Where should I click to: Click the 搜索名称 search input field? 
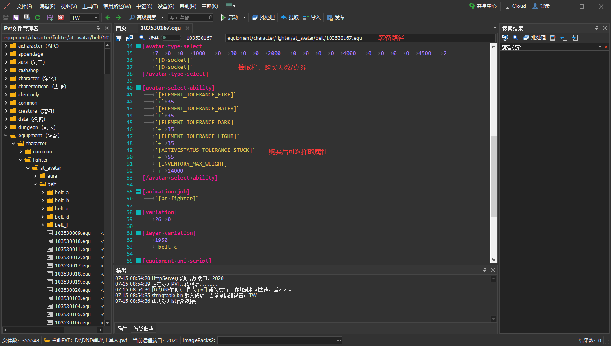click(x=188, y=18)
